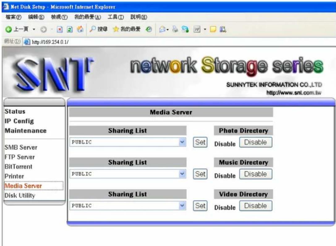Click the Disable button under Photo Directory

coord(256,142)
